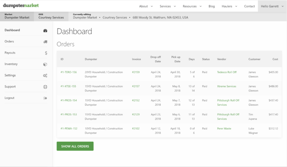This screenshot has width=287, height=167.
Task: Open invoice #2157
Action: 136,86
